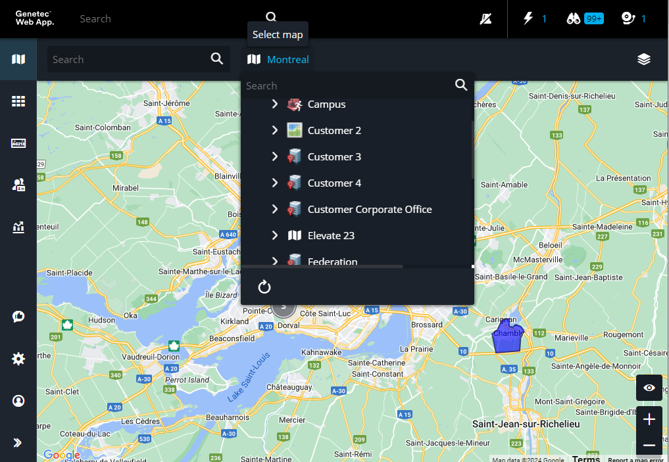
Task: Open the feedback chat icon in the sidebar
Action: pyautogui.click(x=18, y=316)
